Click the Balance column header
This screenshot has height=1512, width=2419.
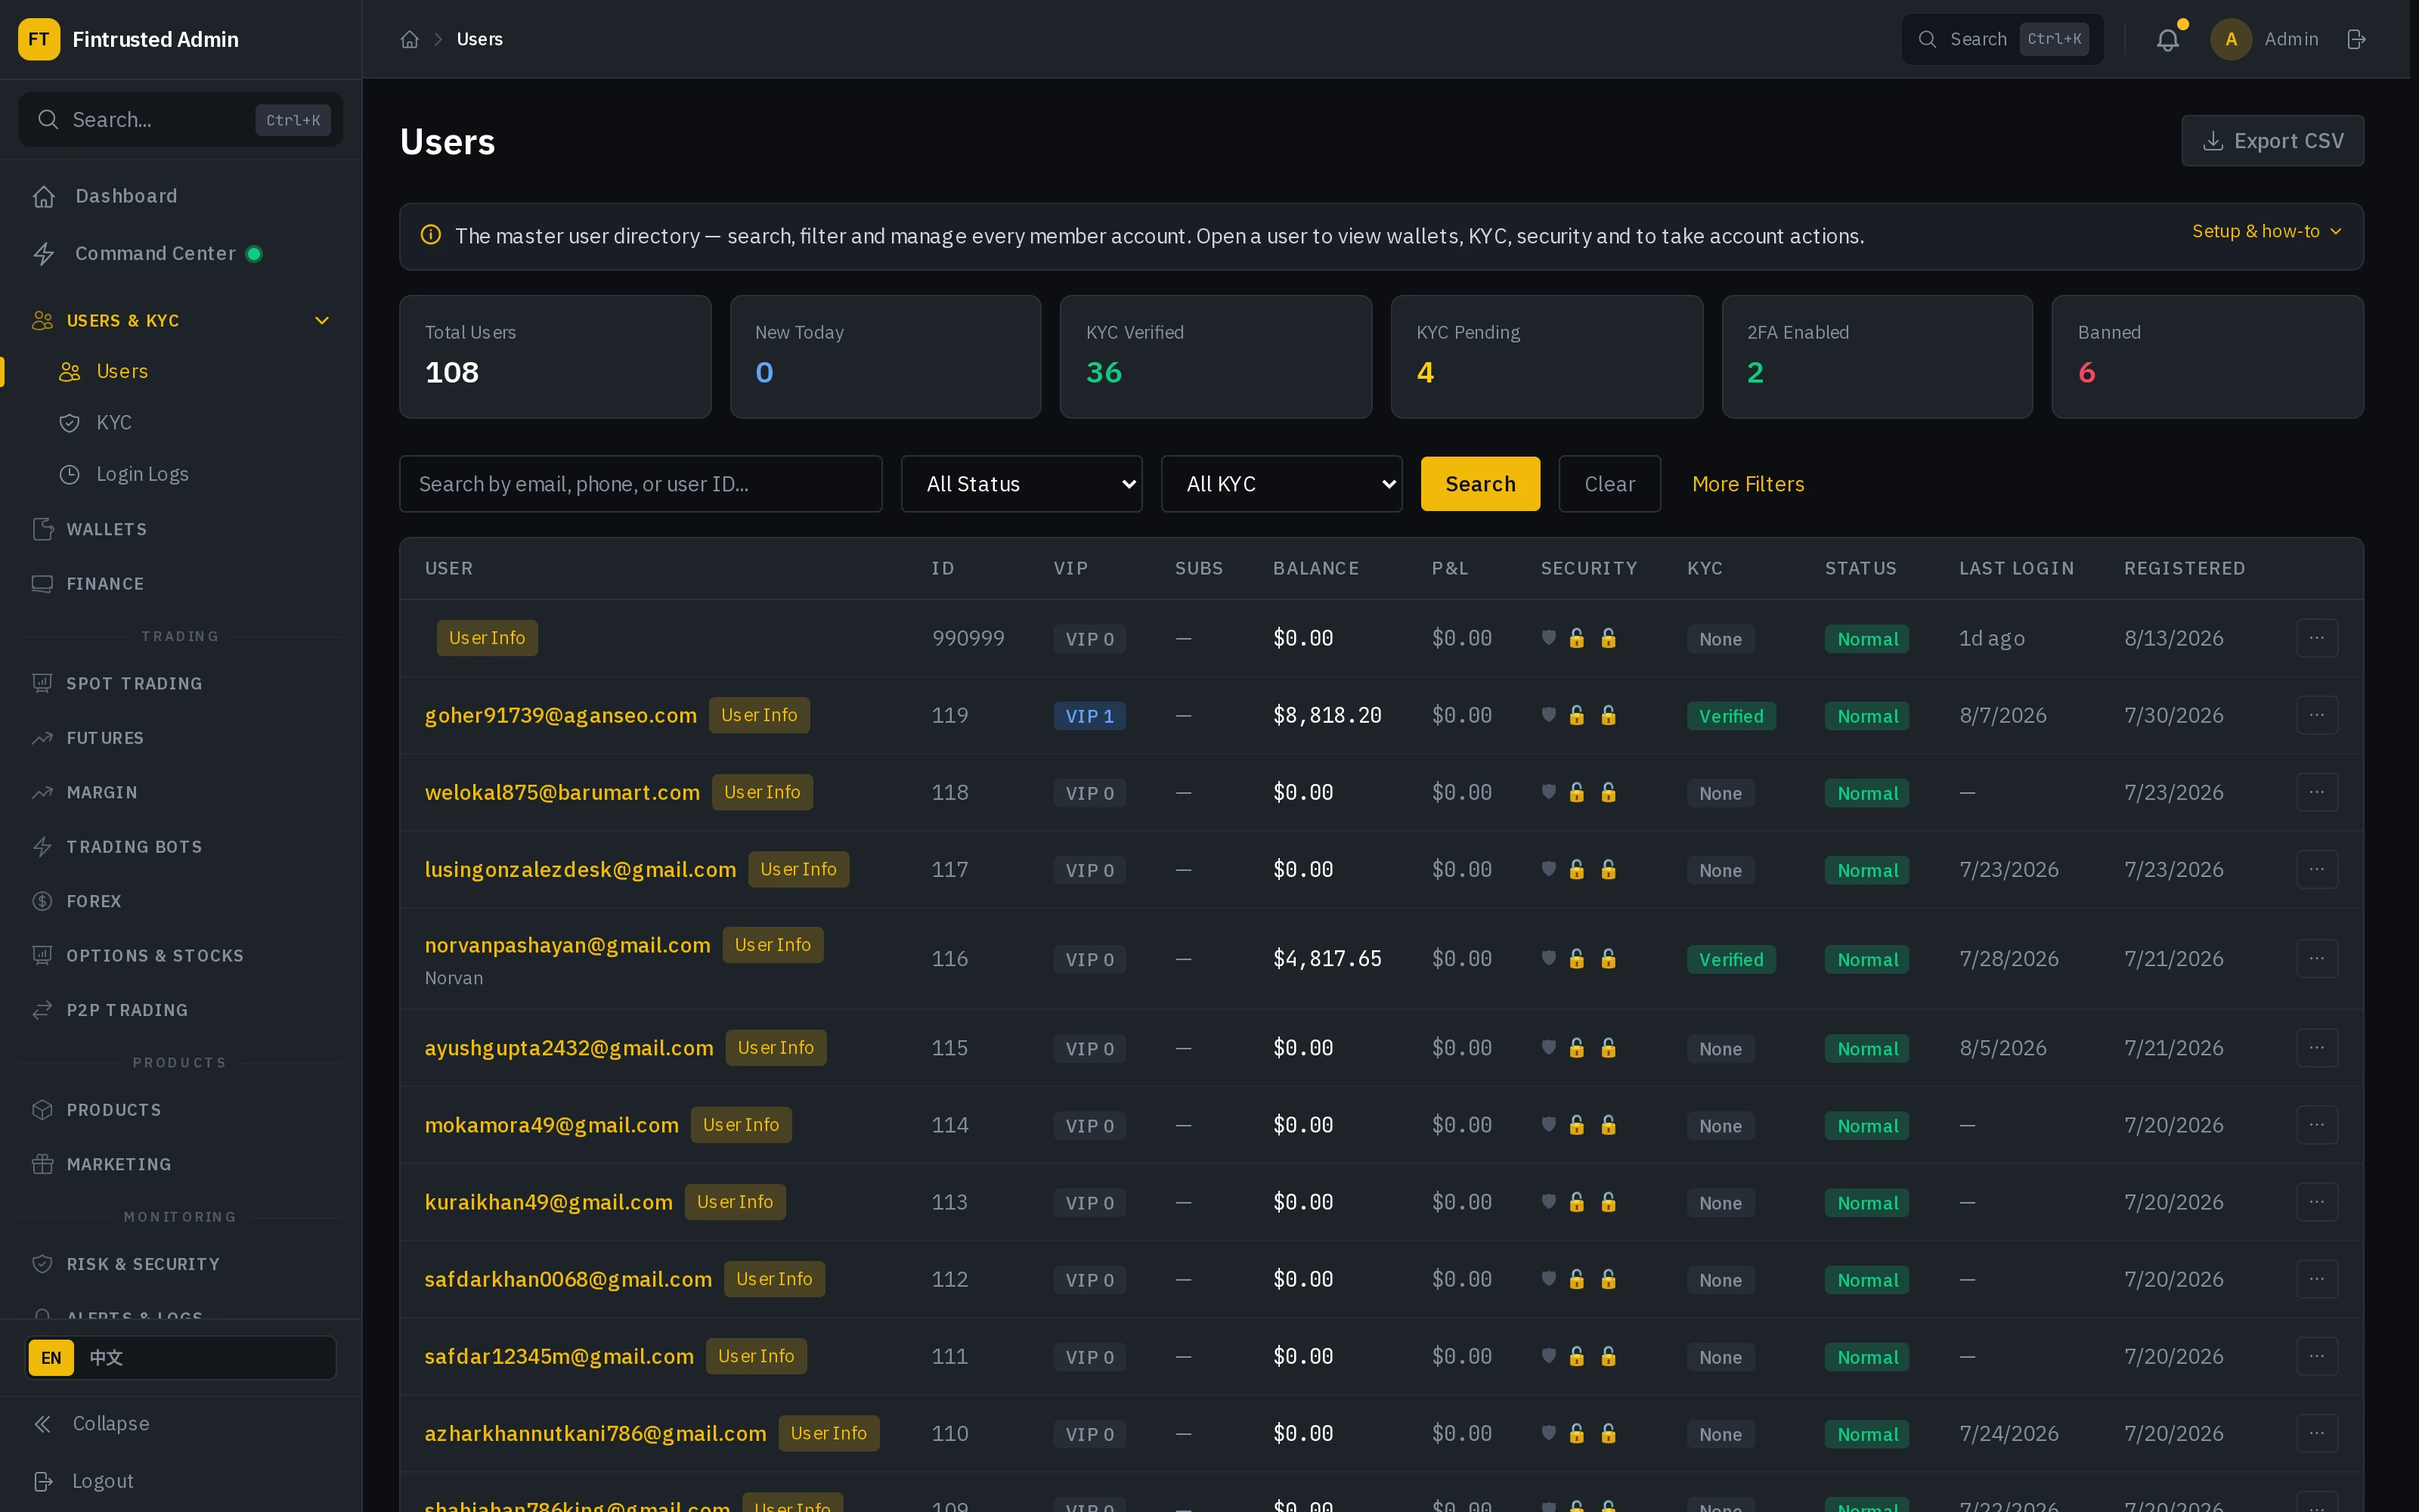[1315, 568]
